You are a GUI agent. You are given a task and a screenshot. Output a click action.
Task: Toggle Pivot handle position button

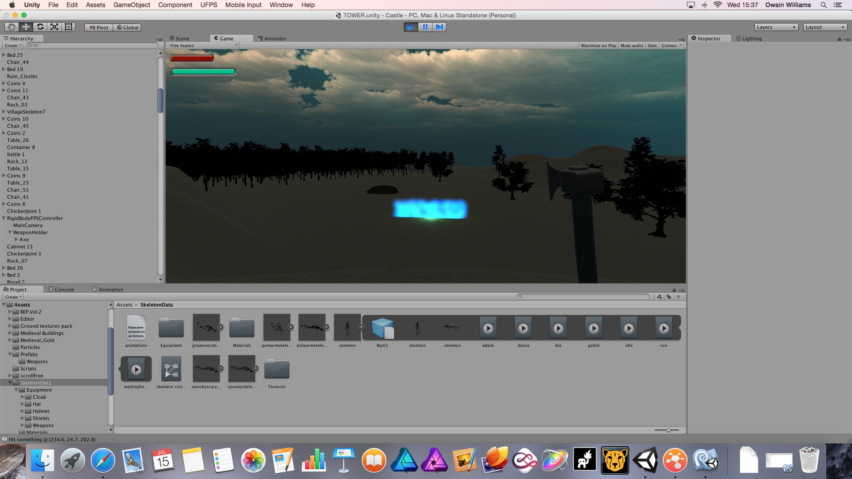[99, 27]
